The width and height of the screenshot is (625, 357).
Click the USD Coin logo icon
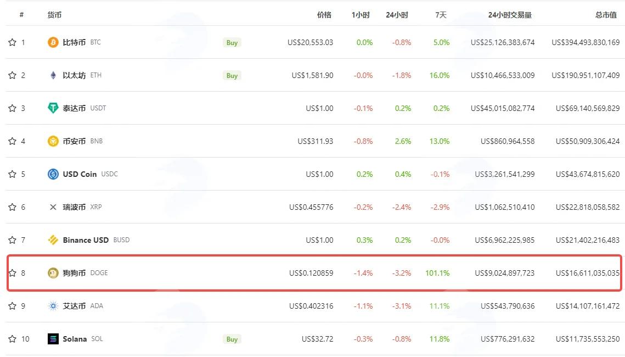pyautogui.click(x=53, y=174)
